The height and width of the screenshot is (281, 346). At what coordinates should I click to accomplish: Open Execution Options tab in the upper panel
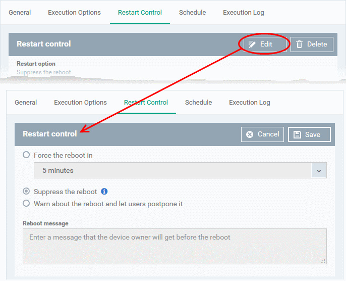(x=74, y=12)
